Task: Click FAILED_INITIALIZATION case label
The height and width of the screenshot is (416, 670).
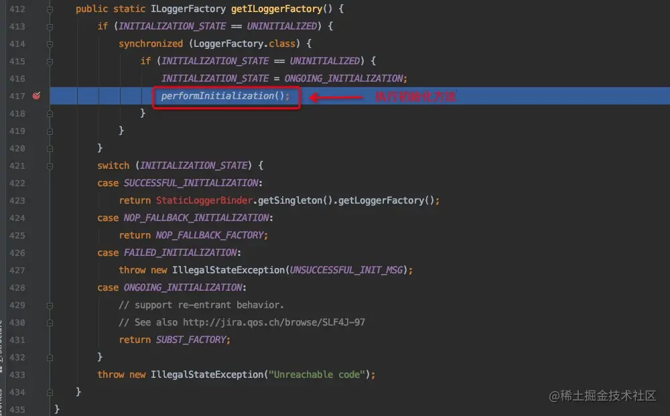Action: [x=180, y=253]
